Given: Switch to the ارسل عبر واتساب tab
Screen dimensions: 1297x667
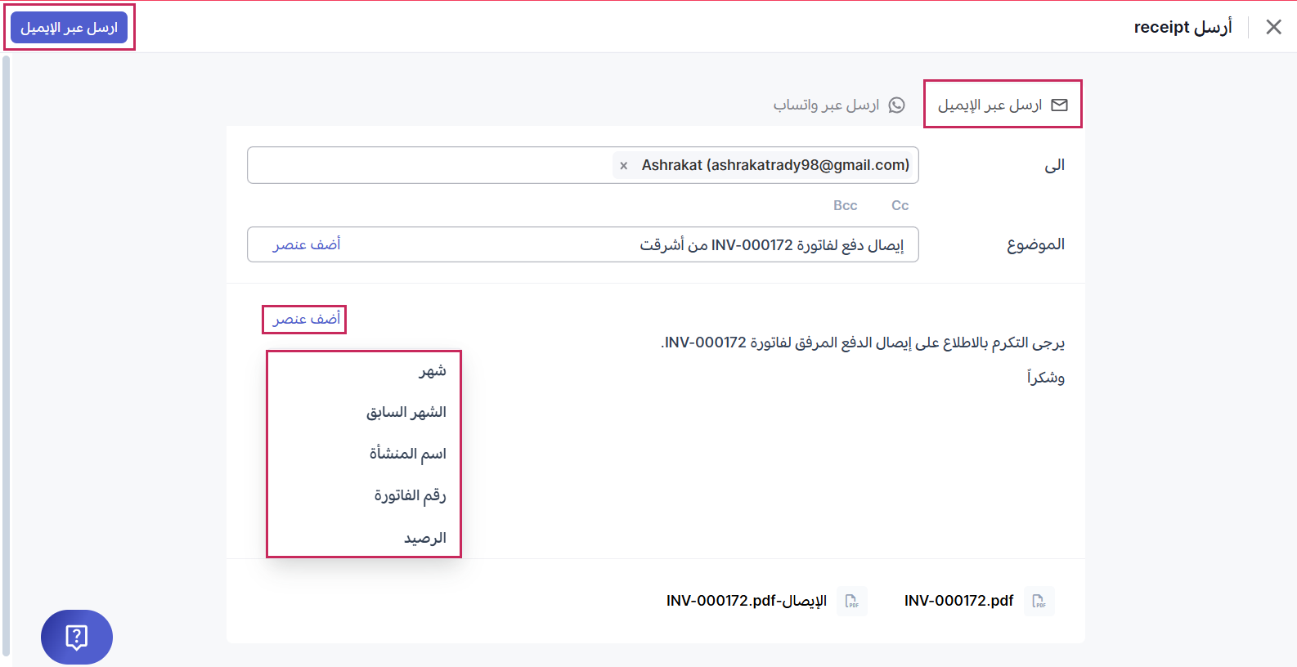Looking at the screenshot, I should [x=827, y=105].
